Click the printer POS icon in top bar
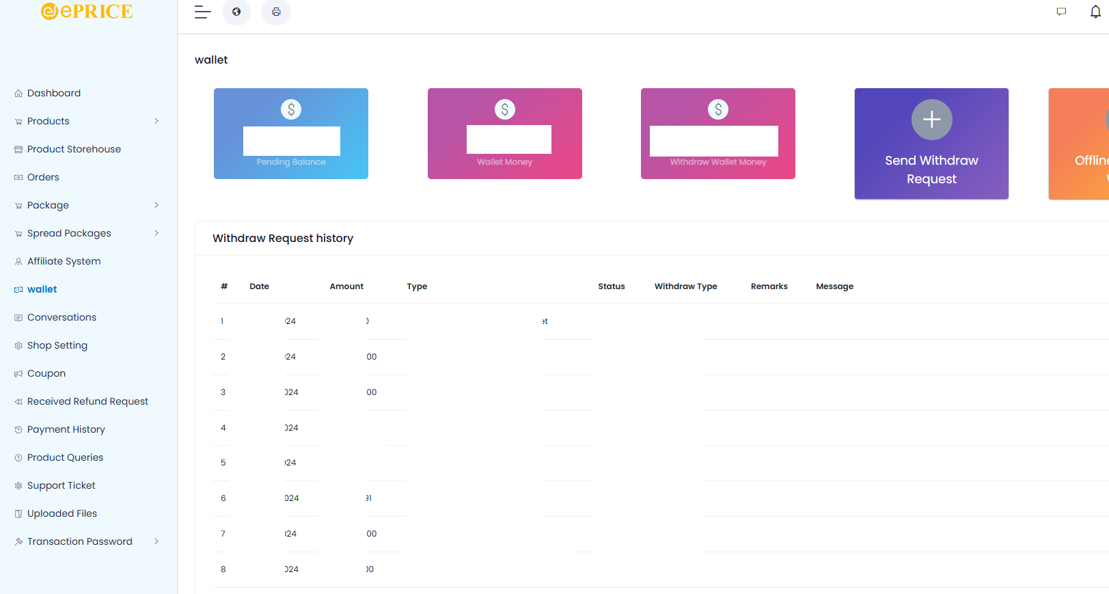Viewport: 1109px width, 594px height. pyautogui.click(x=276, y=12)
